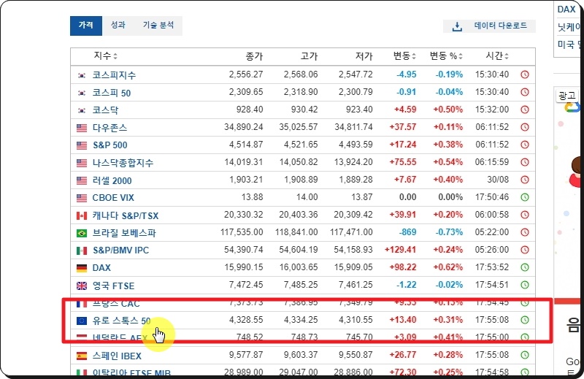Open the 코스피 50 index link
The width and height of the screenshot is (584, 379).
112,93
